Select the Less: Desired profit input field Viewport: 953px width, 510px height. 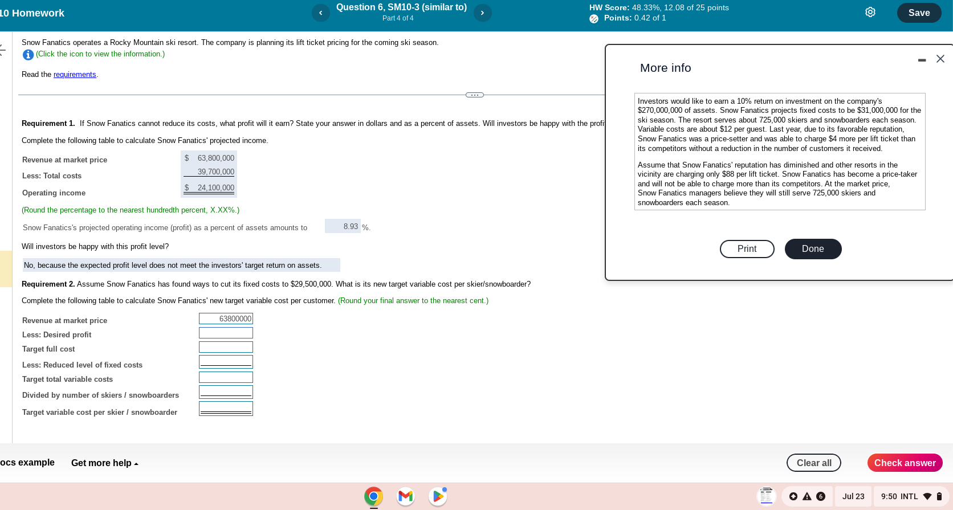click(x=226, y=333)
